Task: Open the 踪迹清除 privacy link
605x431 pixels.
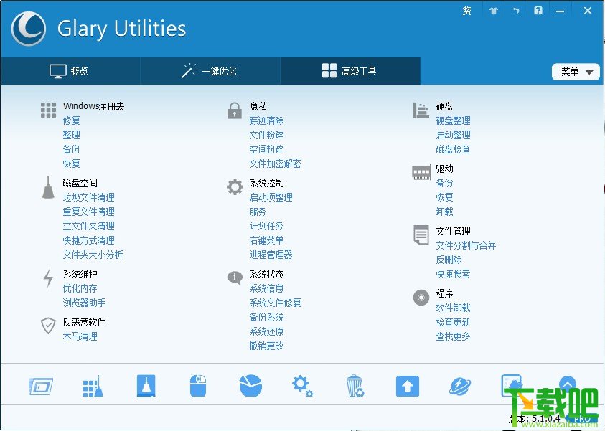Action: (x=266, y=120)
